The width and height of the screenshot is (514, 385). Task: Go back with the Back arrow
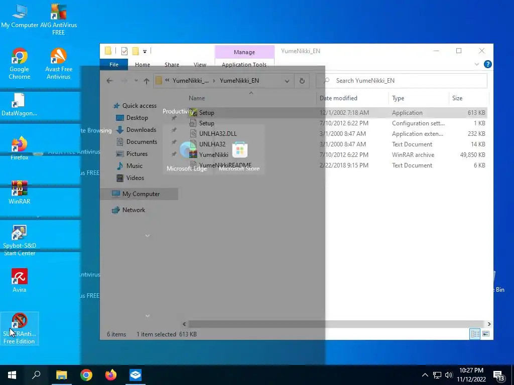(110, 81)
